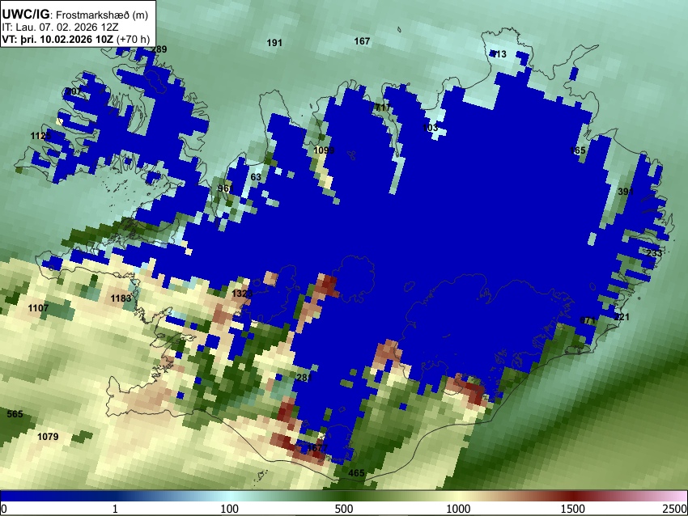Click the map value 289
Image resolution: width=688 pixels, height=516 pixels.
[159, 49]
